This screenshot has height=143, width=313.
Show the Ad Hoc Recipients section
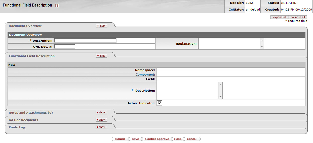101,120
